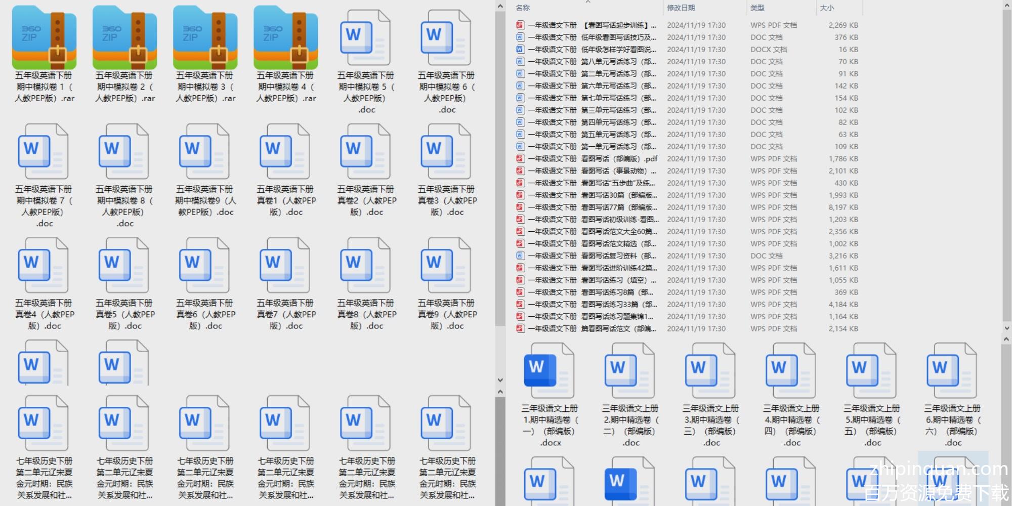
Task: Sort the file list by 大小 column
Action: pos(827,8)
